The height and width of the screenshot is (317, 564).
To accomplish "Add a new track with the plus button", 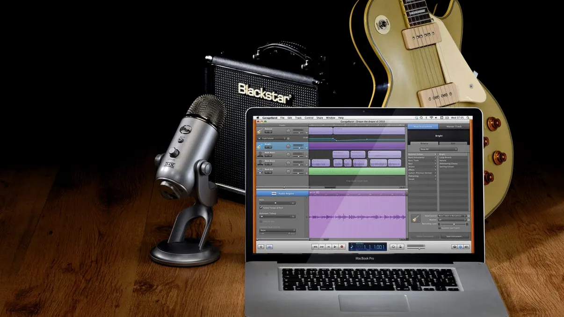I will coord(261,247).
